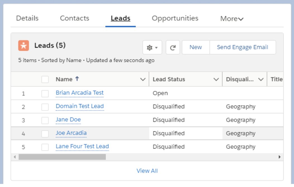The width and height of the screenshot is (294, 187).
Task: Switch to the Details tab
Action: [x=27, y=18]
